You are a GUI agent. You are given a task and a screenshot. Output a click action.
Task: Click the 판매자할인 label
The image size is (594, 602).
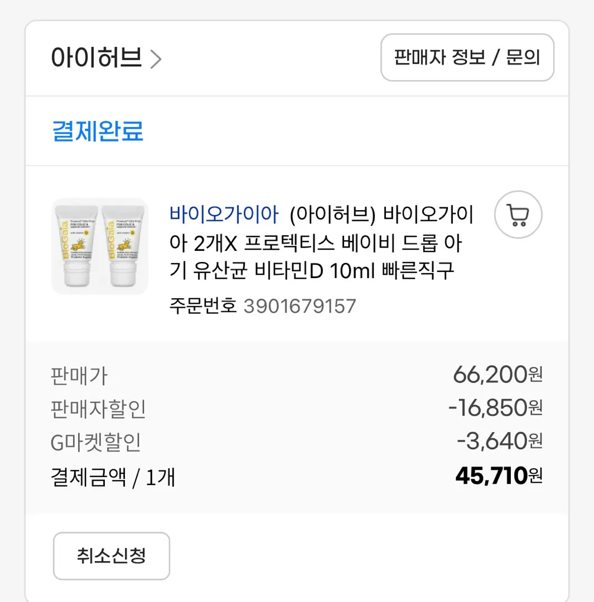click(x=98, y=409)
